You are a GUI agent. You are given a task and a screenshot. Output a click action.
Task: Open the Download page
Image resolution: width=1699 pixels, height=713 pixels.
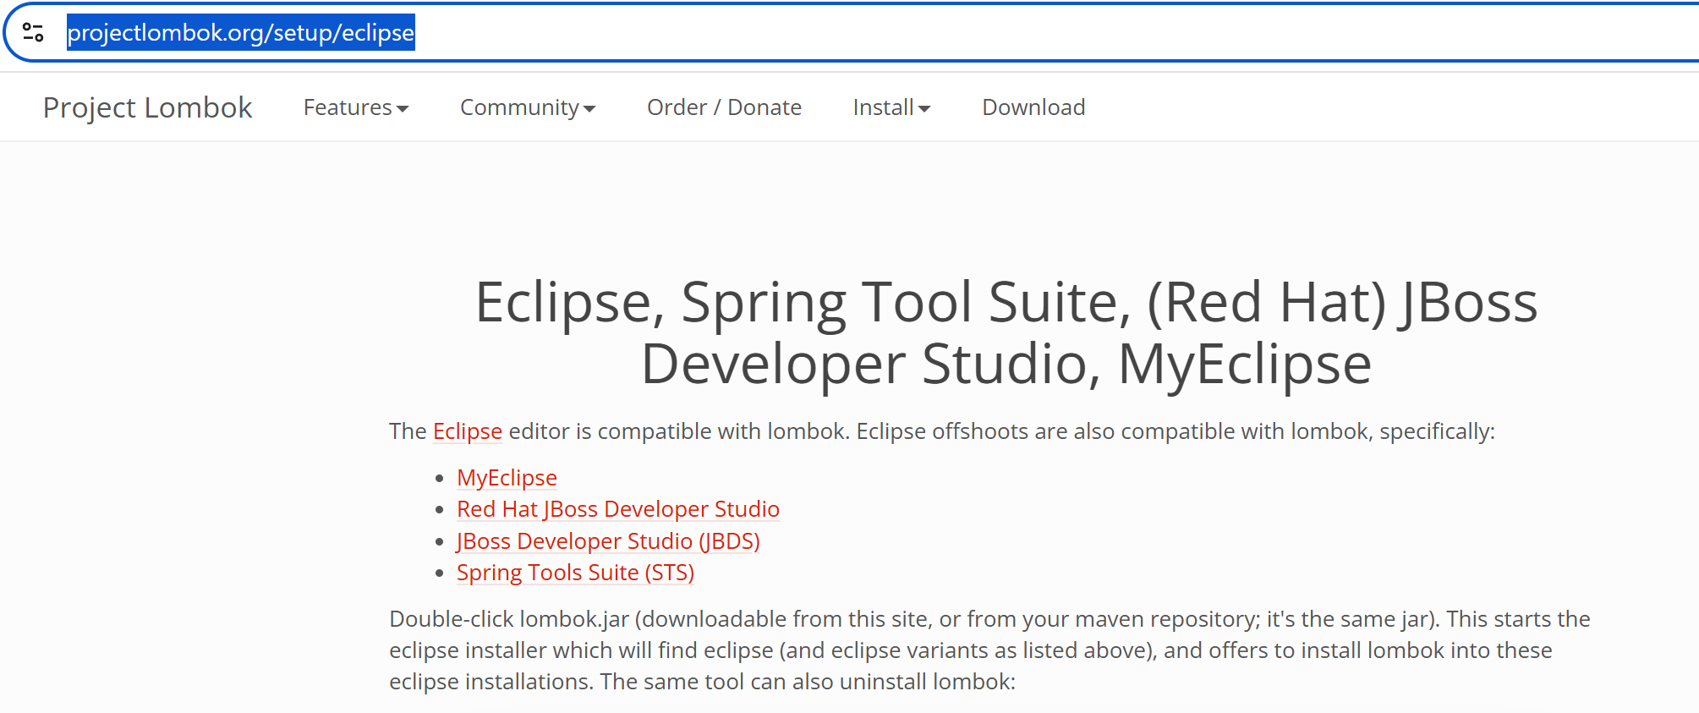[1033, 107]
